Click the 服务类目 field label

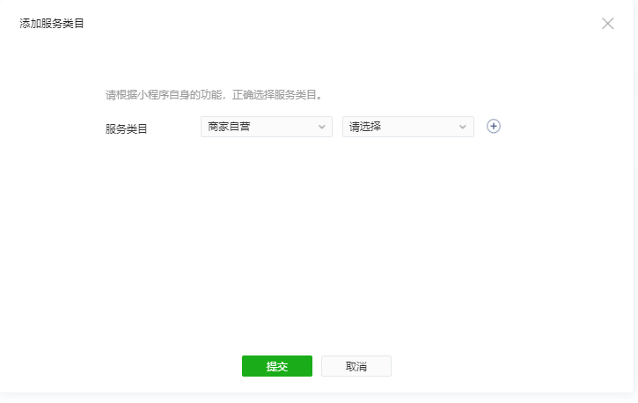[x=126, y=129]
